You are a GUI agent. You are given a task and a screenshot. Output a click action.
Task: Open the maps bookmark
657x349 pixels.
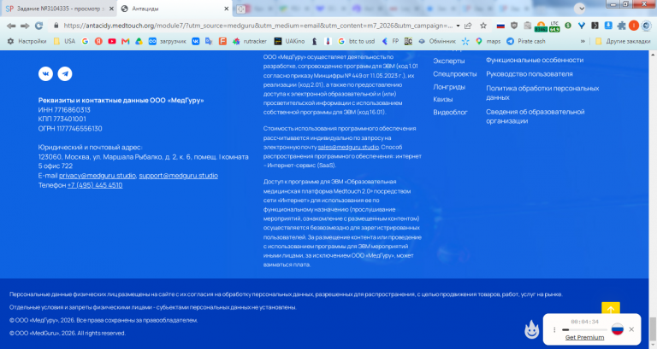[x=488, y=41]
